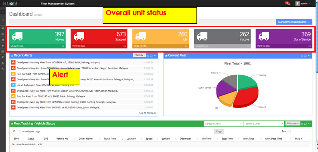
Task: Click the admin user avatar icon
Action: pos(298,4)
